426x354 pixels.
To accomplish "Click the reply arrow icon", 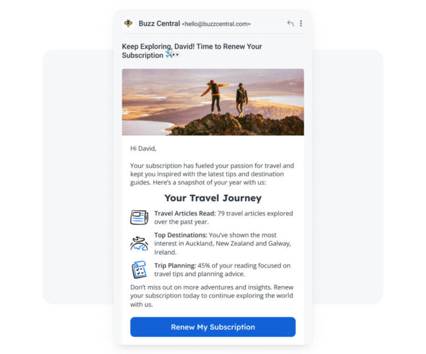I will coord(290,24).
